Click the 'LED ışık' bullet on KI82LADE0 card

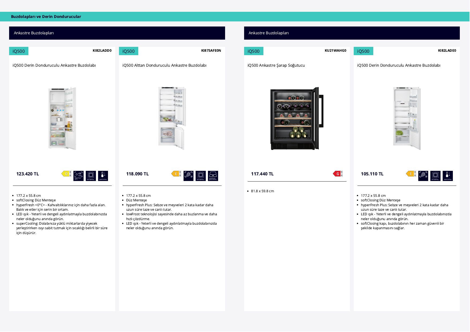(406, 216)
